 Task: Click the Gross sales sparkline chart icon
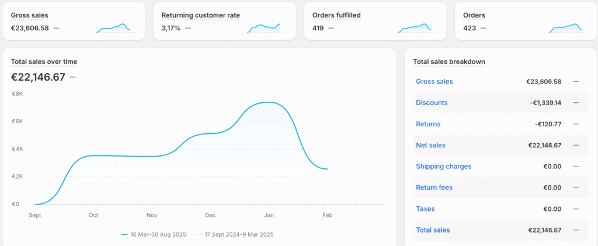click(x=116, y=27)
